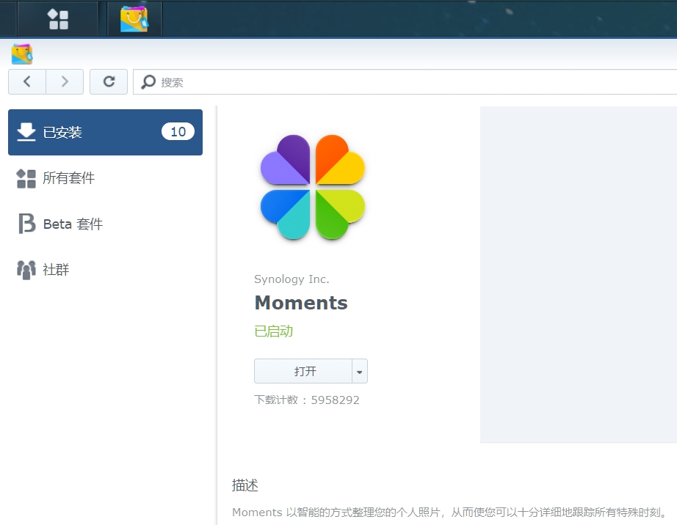The height and width of the screenshot is (525, 677).
Task: Click the forward navigation arrow
Action: tap(65, 81)
